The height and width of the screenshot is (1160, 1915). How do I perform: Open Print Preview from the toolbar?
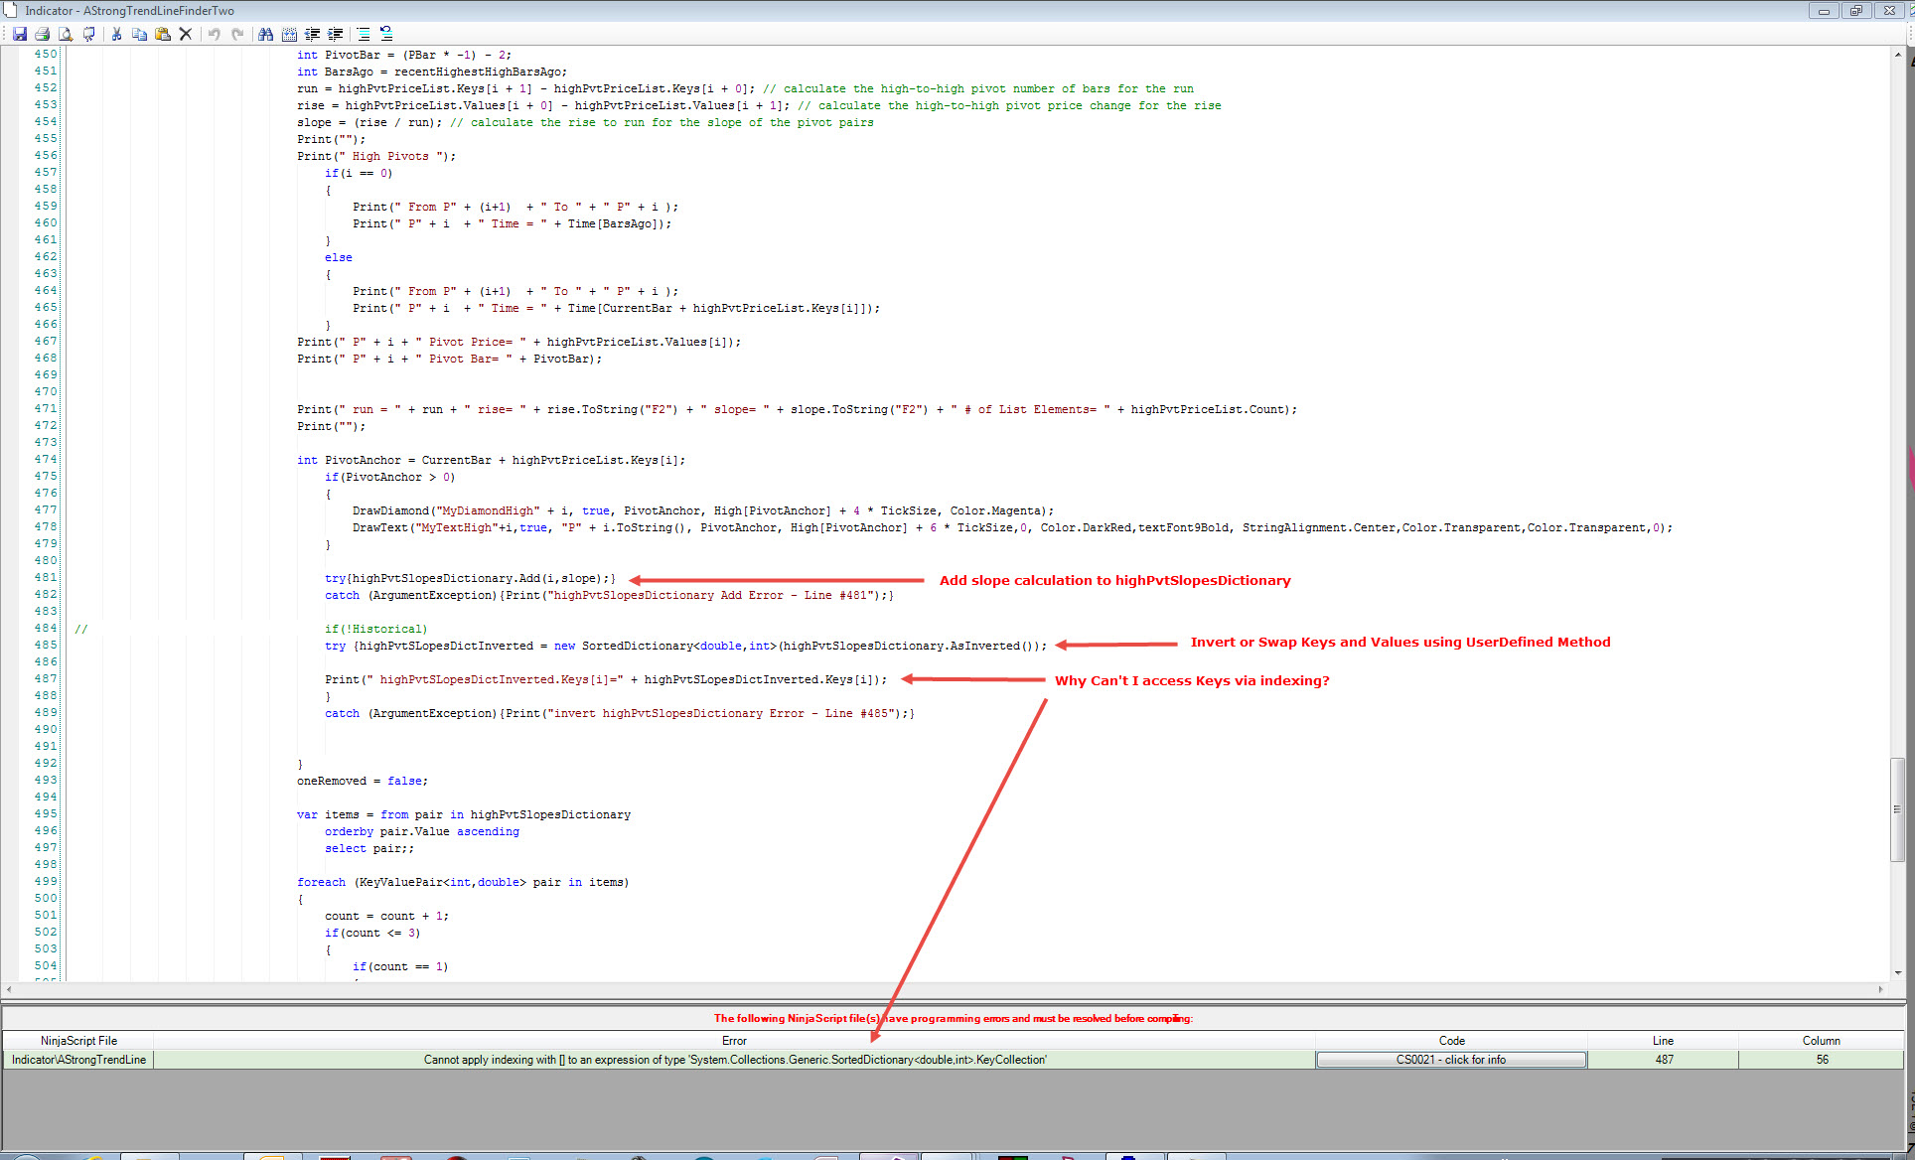pyautogui.click(x=66, y=34)
